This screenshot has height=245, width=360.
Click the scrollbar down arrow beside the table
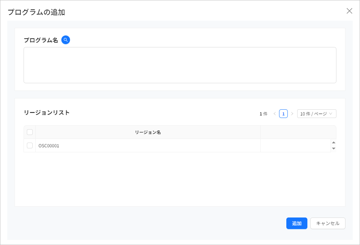click(334, 148)
